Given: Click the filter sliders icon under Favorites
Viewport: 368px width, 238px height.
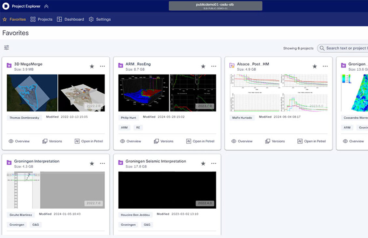Looking at the screenshot, I should click(x=7, y=48).
